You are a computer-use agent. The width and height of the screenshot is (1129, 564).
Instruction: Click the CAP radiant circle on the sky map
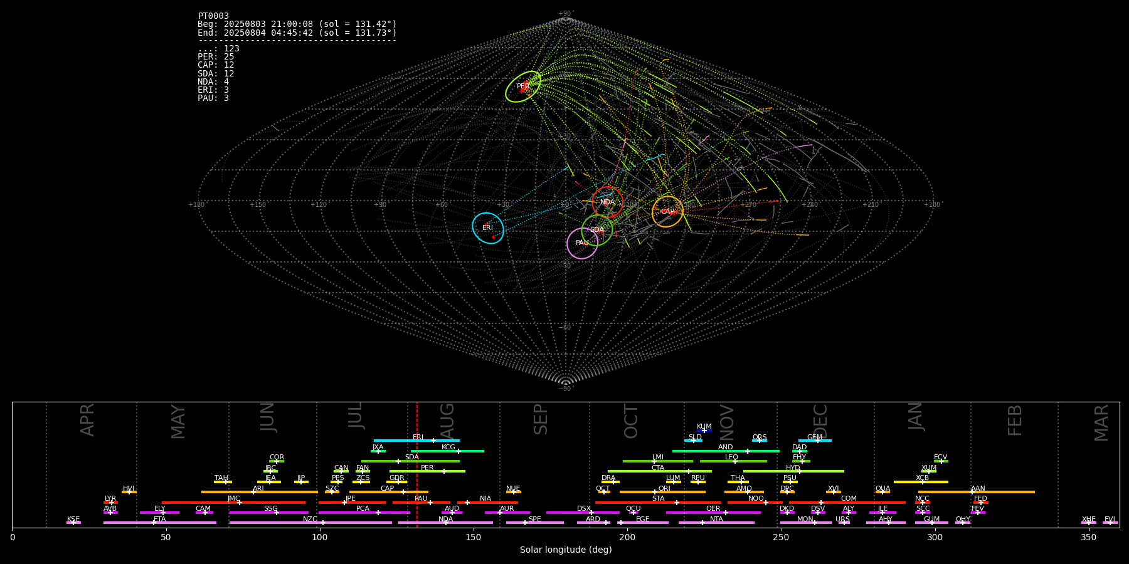[667, 211]
